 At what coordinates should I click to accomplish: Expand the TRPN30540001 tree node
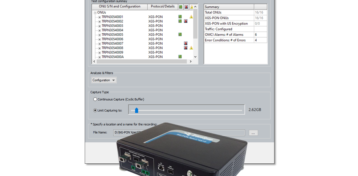tap(99, 17)
